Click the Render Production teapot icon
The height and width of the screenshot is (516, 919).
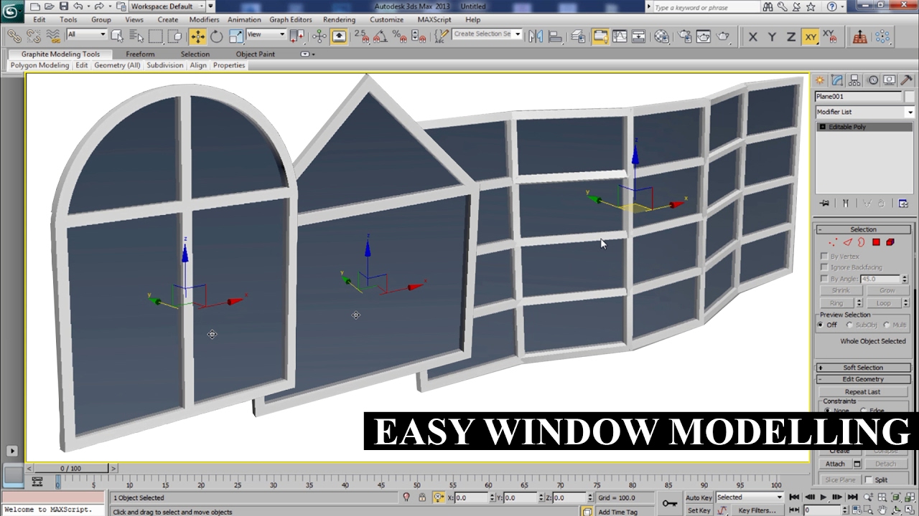point(724,37)
